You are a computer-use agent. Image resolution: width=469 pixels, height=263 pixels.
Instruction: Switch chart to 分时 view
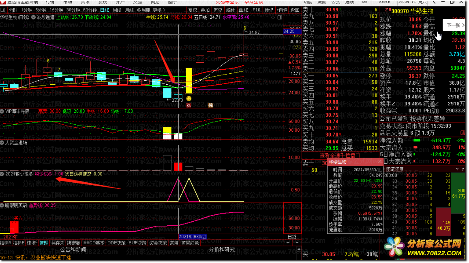tap(13, 10)
